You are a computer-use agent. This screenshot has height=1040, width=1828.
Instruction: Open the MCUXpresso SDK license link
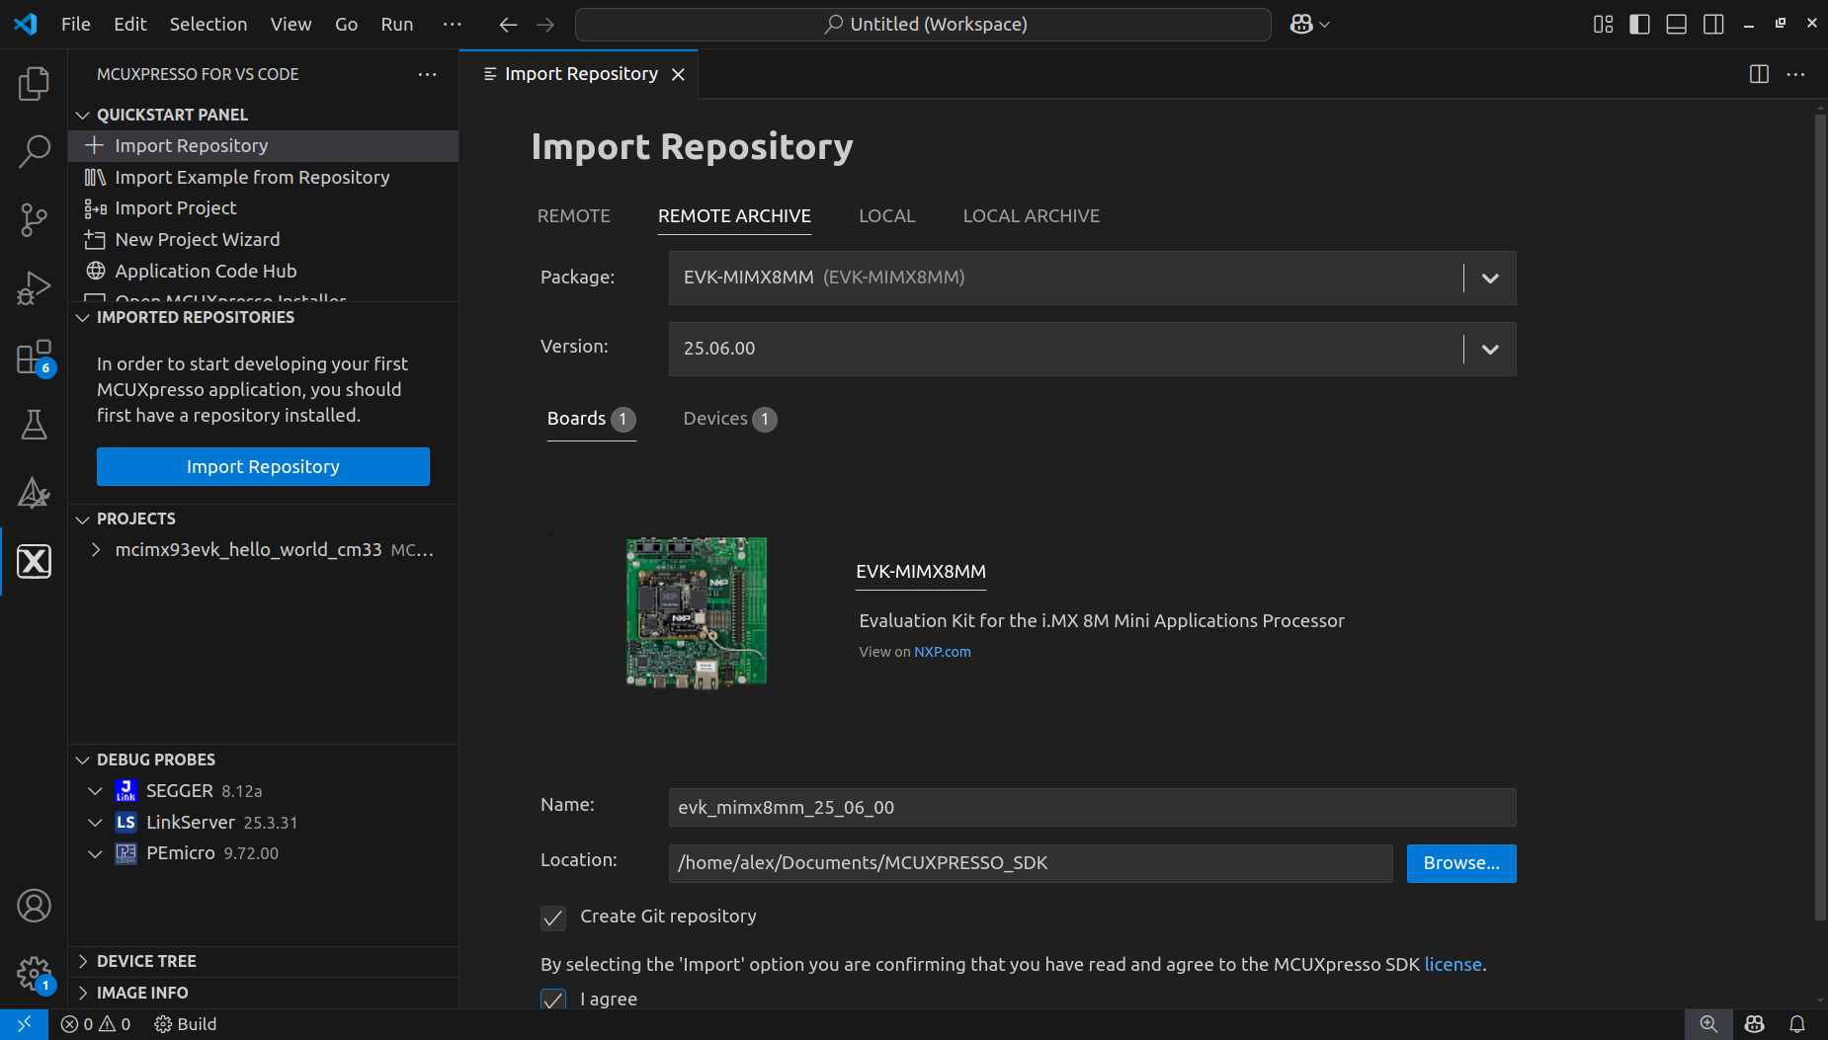pyautogui.click(x=1453, y=964)
